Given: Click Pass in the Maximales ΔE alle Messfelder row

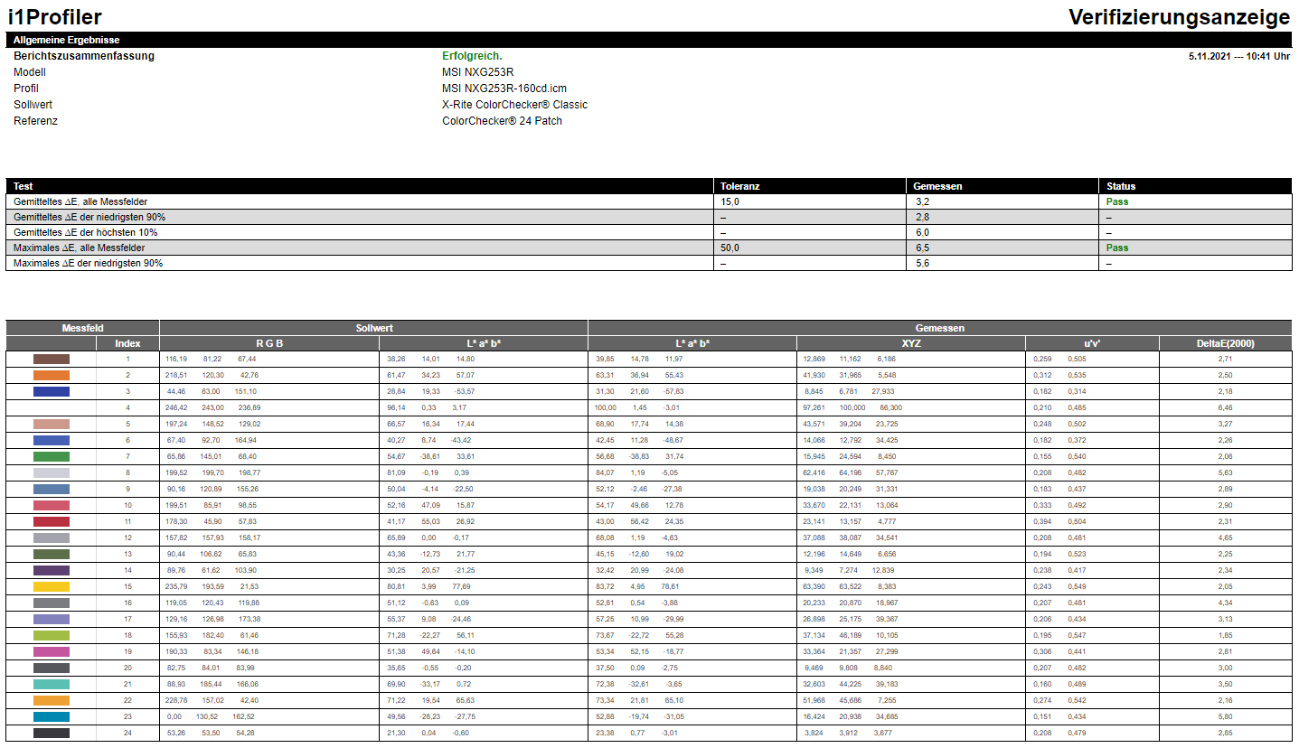Looking at the screenshot, I should [1117, 248].
